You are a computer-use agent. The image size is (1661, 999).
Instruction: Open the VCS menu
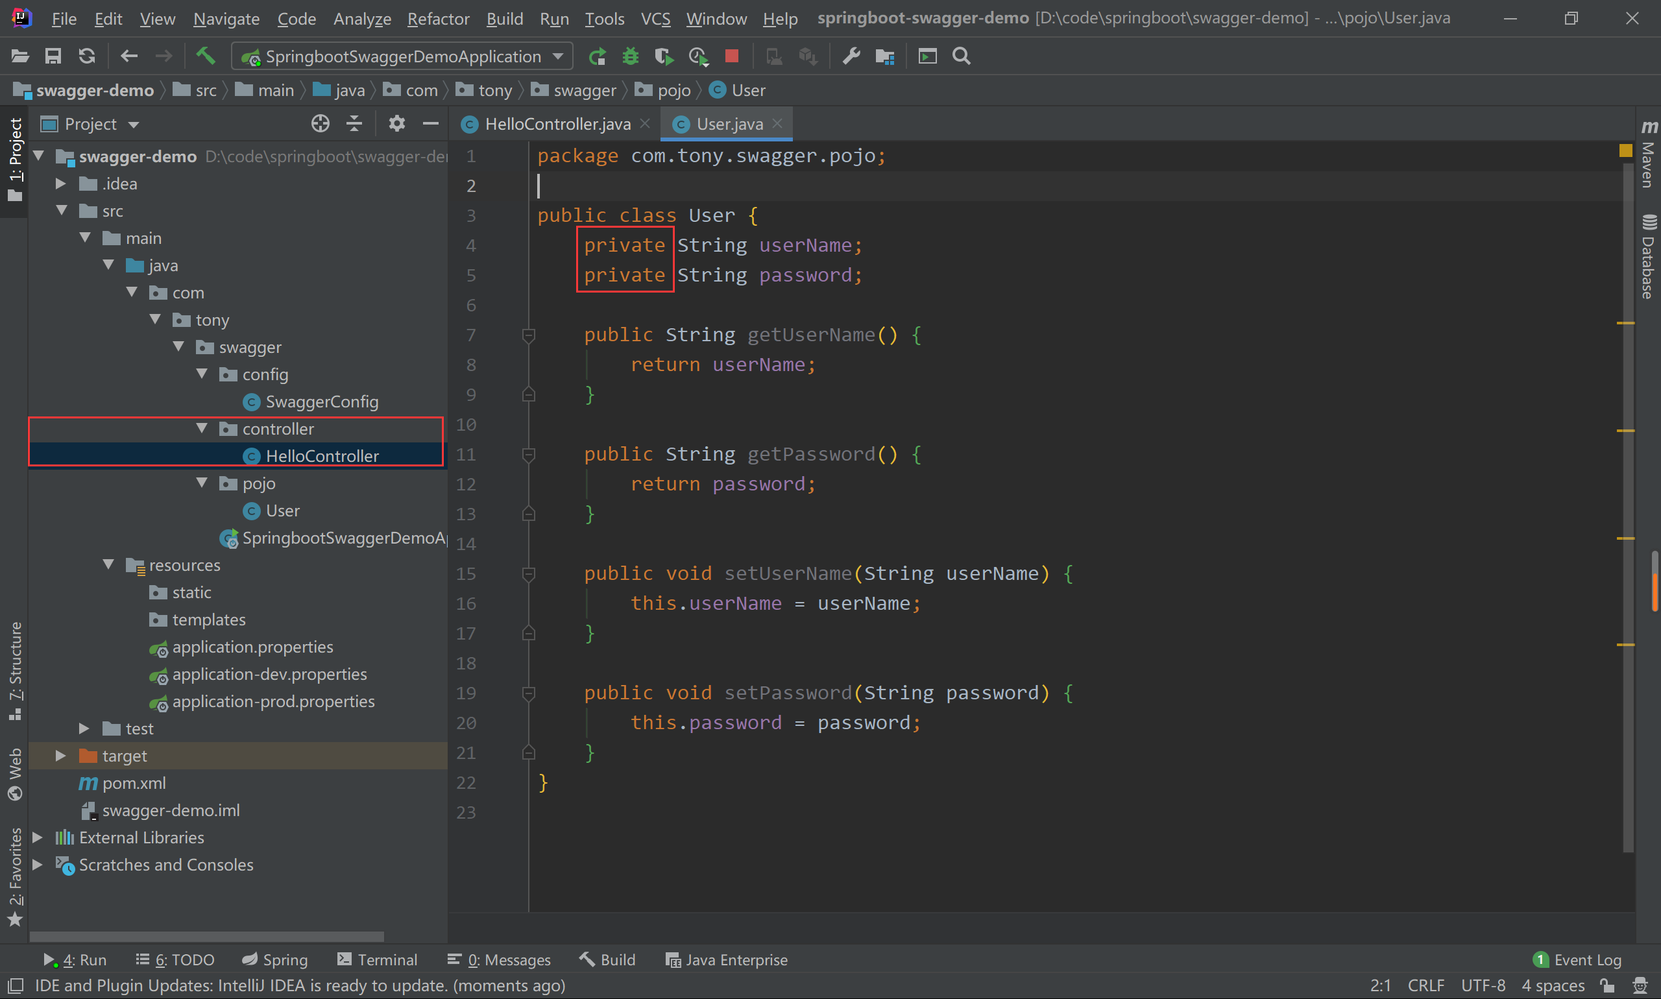pyautogui.click(x=655, y=19)
